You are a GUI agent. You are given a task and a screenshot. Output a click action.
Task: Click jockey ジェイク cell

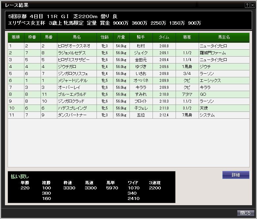click(x=141, y=53)
